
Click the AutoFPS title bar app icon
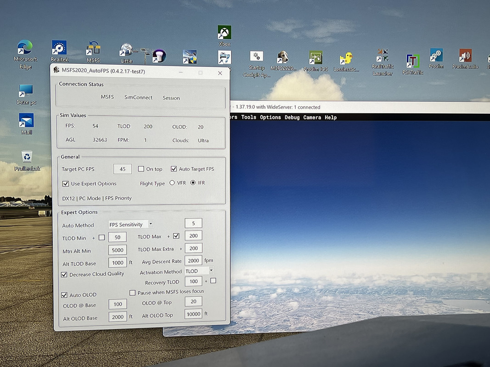pos(56,70)
